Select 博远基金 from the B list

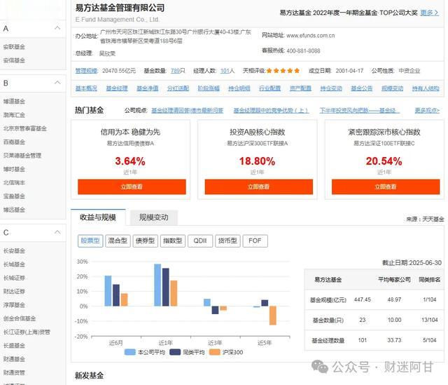coord(14,210)
